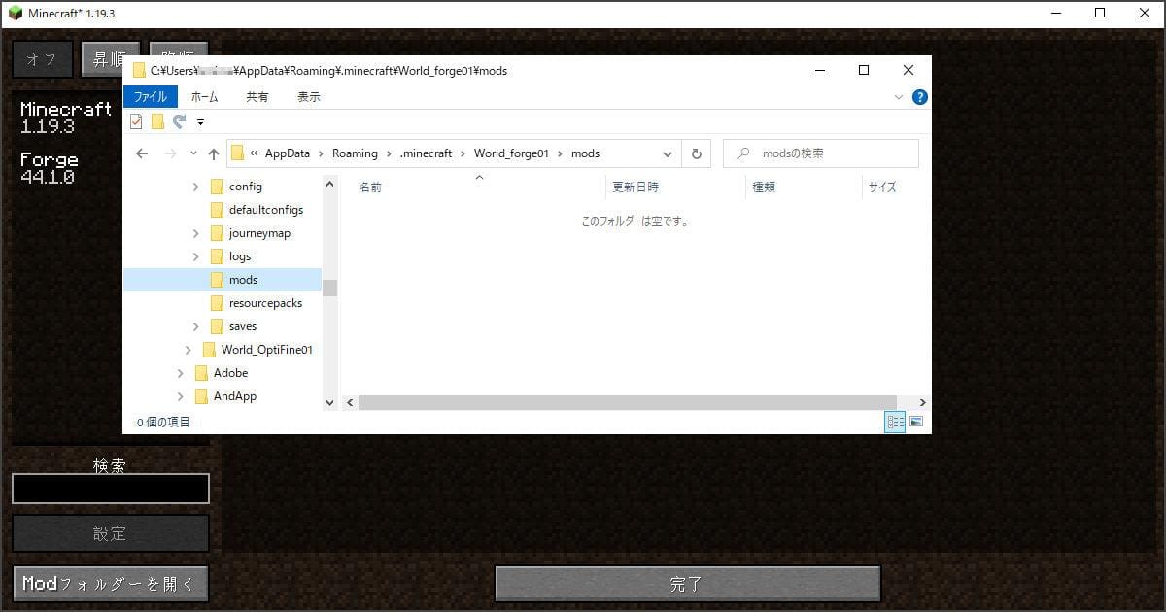Click 設定 button in Minecraft mod list
The height and width of the screenshot is (612, 1166).
click(111, 533)
